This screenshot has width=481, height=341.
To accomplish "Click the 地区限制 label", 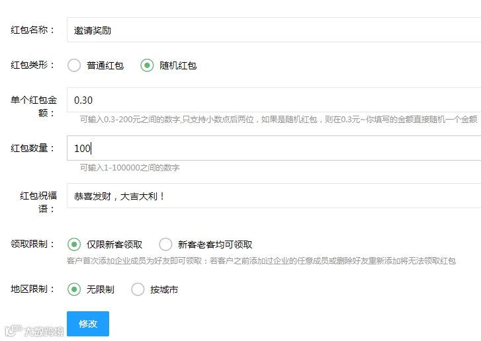I will [x=32, y=289].
